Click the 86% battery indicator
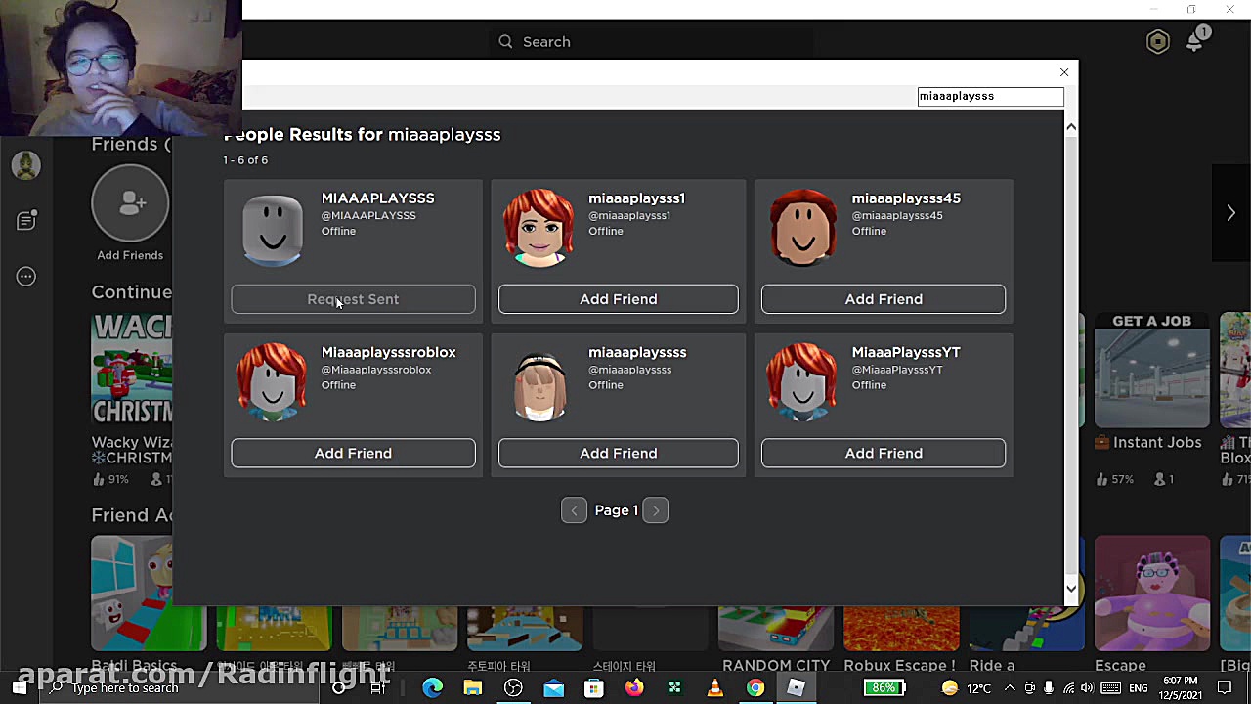The width and height of the screenshot is (1251, 704). click(884, 688)
